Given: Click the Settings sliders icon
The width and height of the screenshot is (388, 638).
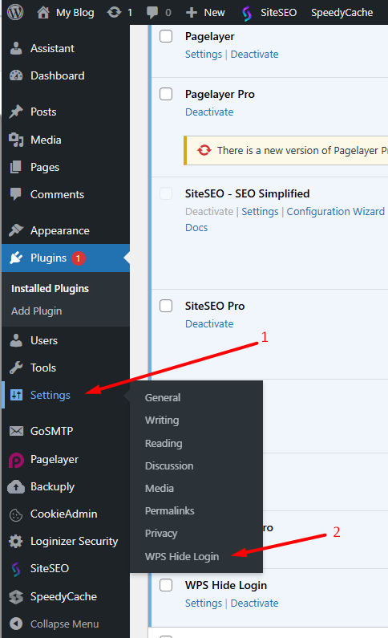Looking at the screenshot, I should (16, 395).
